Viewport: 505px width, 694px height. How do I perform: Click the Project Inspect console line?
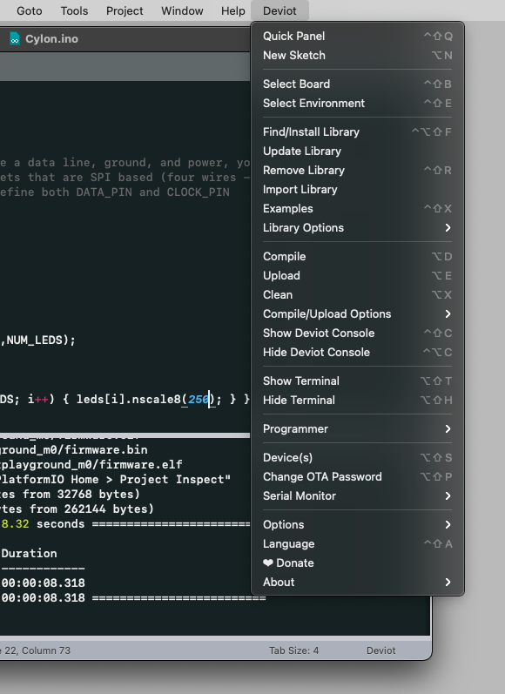point(115,479)
